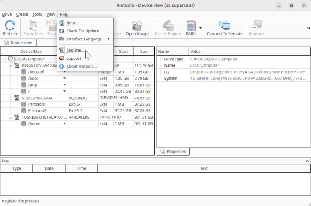Collapse the KINGSTON drive node
This screenshot has width=311, height=206.
pos(11,65)
